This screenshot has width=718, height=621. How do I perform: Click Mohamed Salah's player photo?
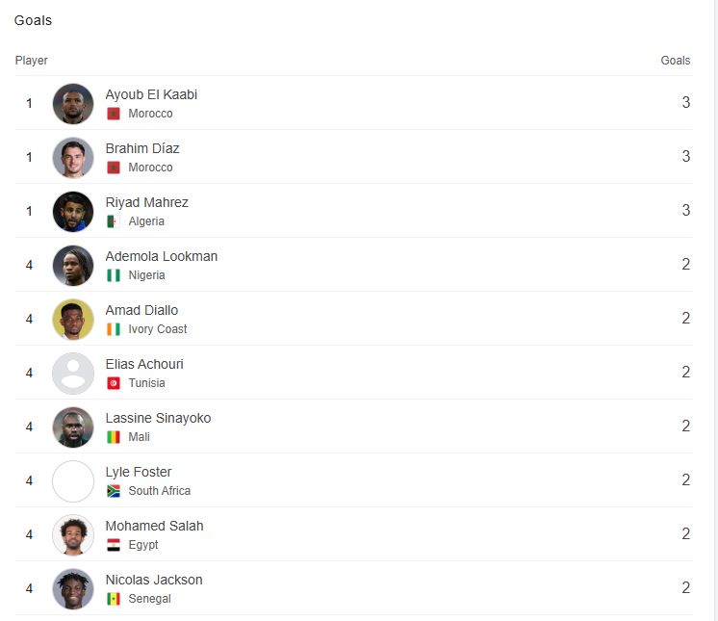[73, 535]
